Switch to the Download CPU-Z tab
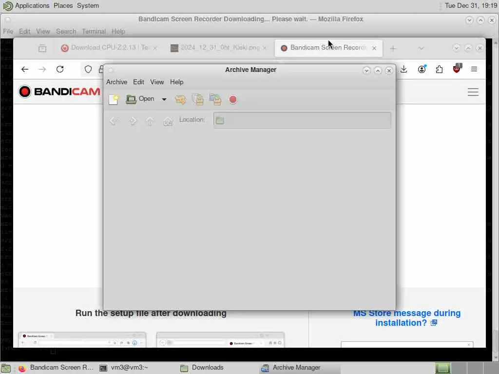The width and height of the screenshot is (499, 374). tap(109, 48)
